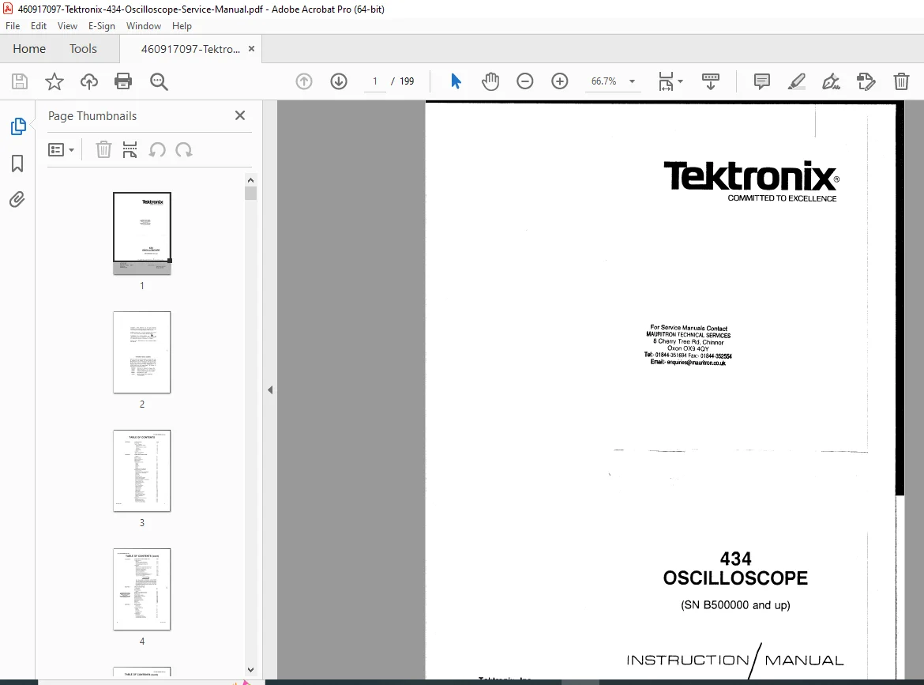
Task: Open Page Thumbnails sidebar icon
Action: tap(18, 126)
